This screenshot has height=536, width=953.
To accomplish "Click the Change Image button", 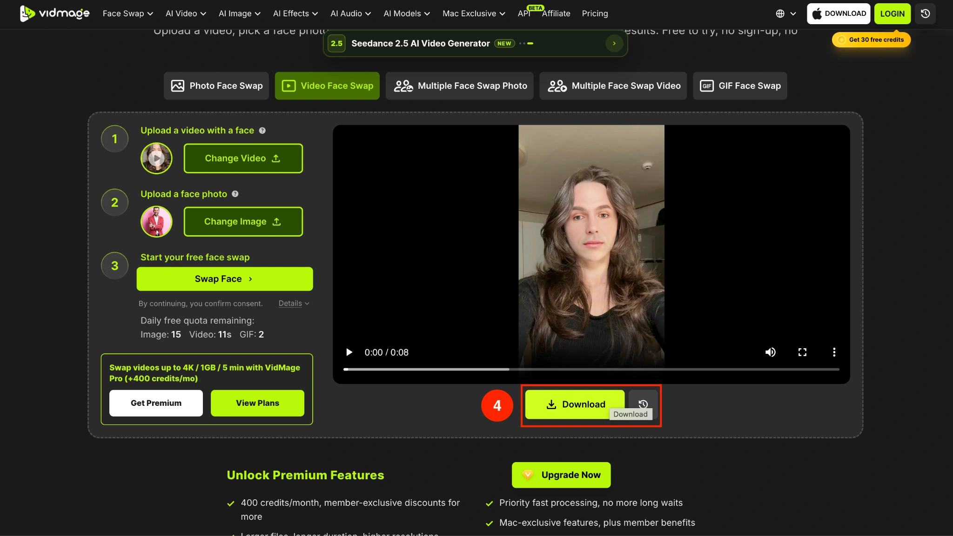I will click(243, 221).
